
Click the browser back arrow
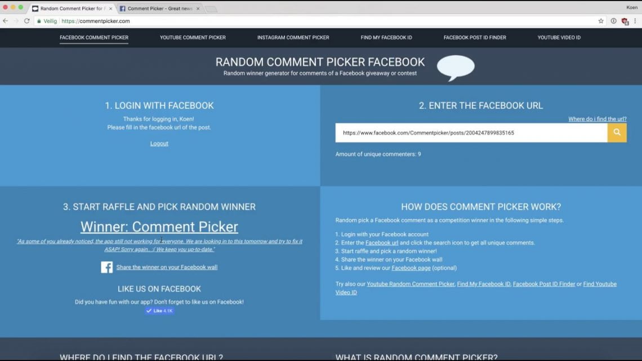(x=6, y=21)
